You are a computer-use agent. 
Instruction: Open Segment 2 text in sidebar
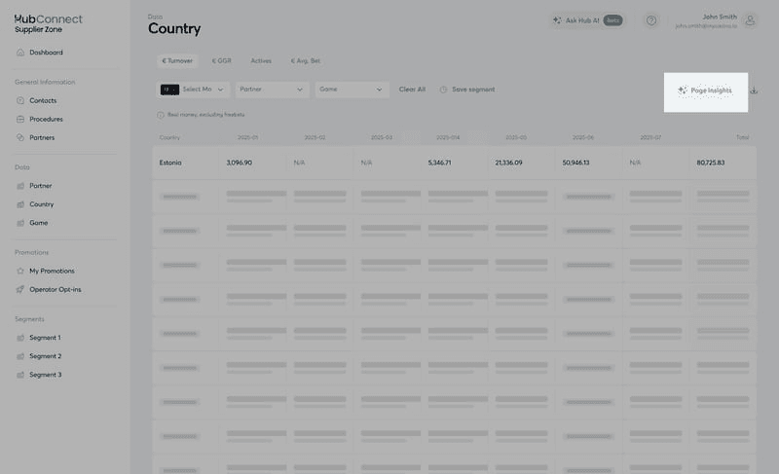(45, 356)
